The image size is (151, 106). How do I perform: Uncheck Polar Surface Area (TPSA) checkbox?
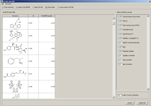click(x=121, y=25)
